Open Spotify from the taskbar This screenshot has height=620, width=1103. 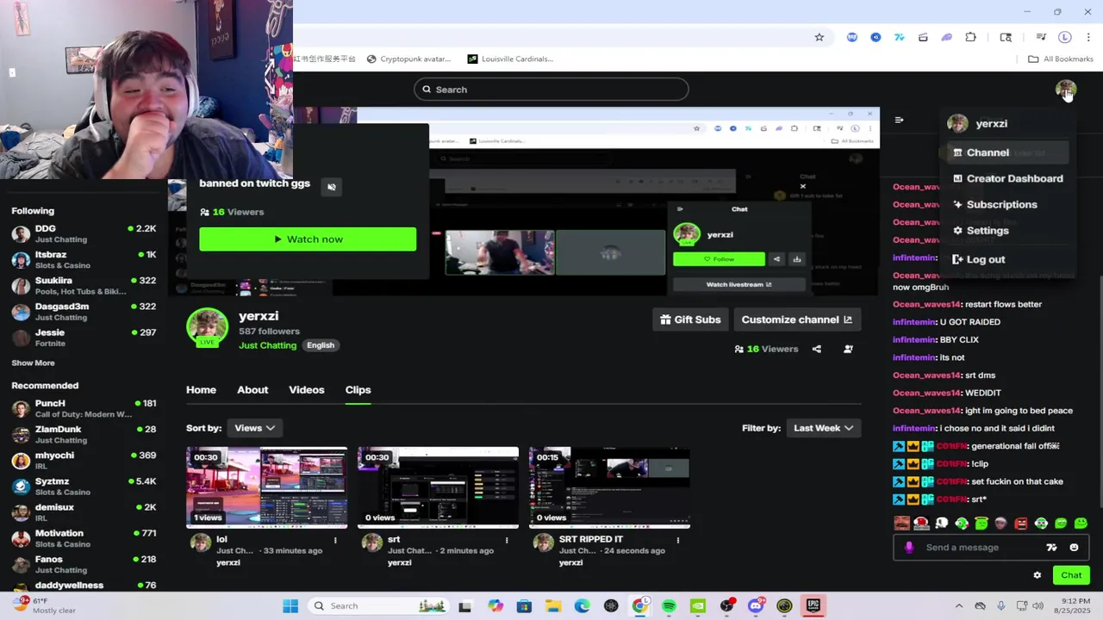(x=669, y=606)
